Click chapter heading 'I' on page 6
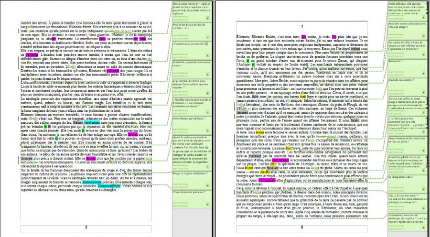430x237 pixels. (302, 27)
